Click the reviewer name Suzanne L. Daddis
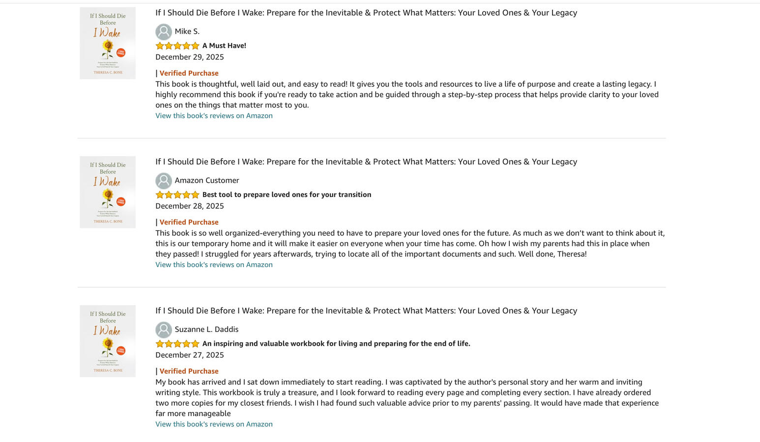Screen dimensions: 760x442 point(206,330)
